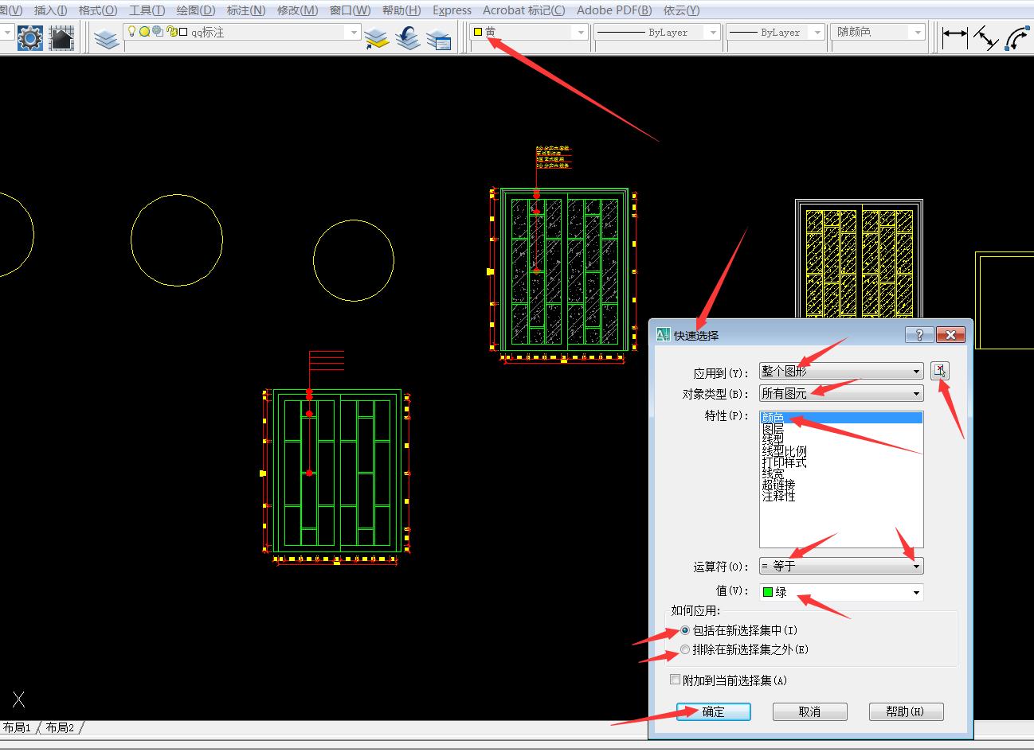
Task: Click the Make Object's Layer Current icon
Action: 376,37
